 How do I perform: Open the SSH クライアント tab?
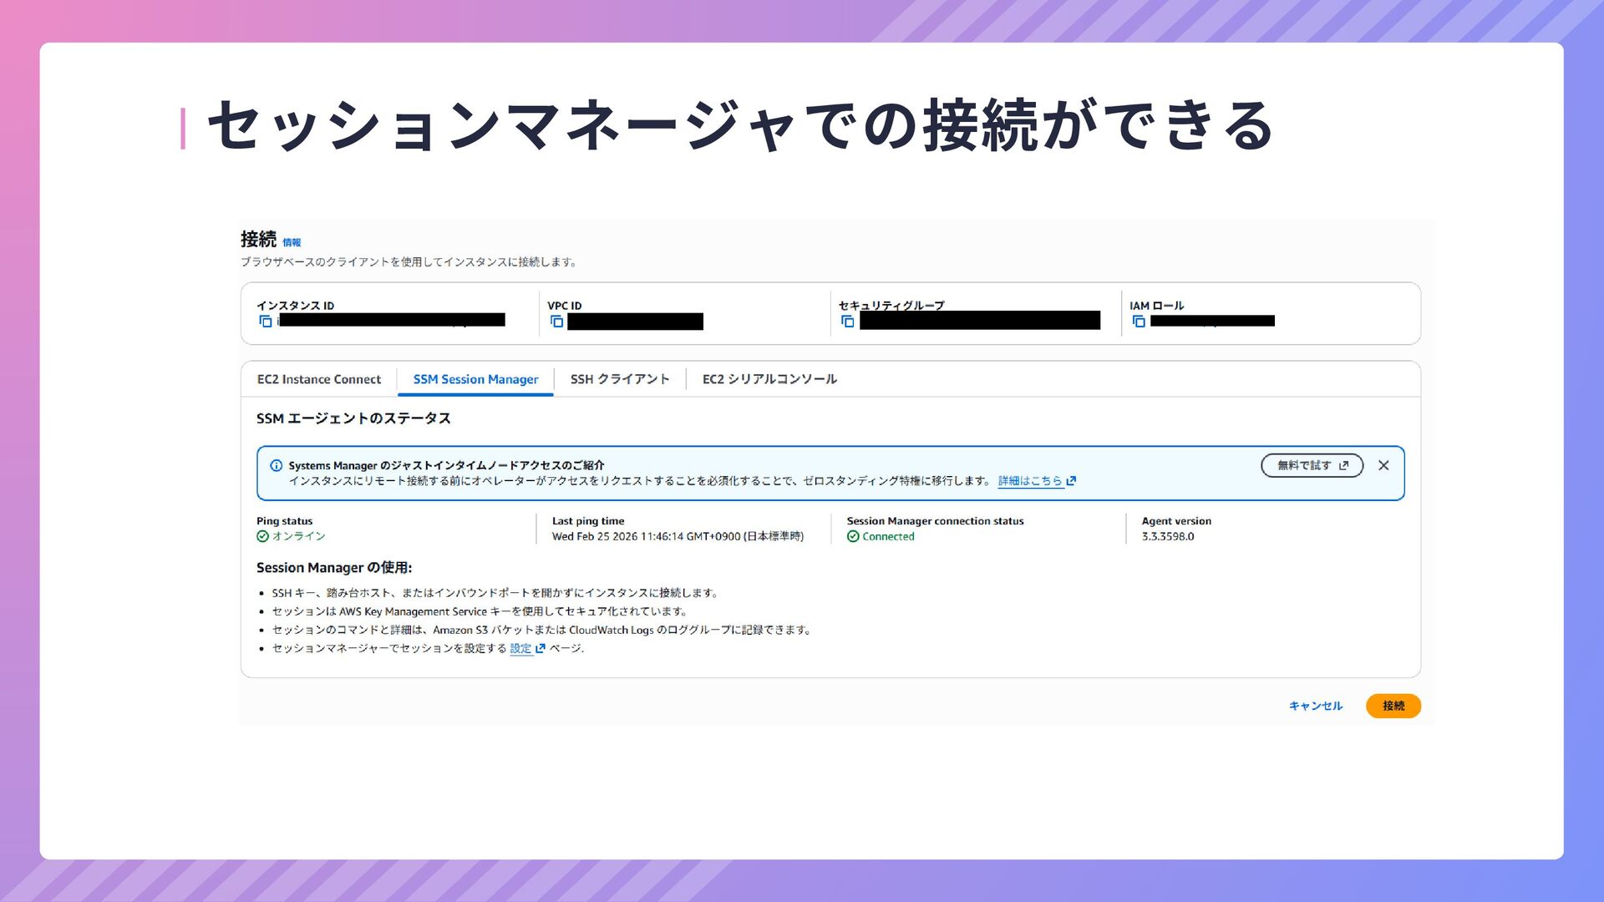(x=620, y=379)
